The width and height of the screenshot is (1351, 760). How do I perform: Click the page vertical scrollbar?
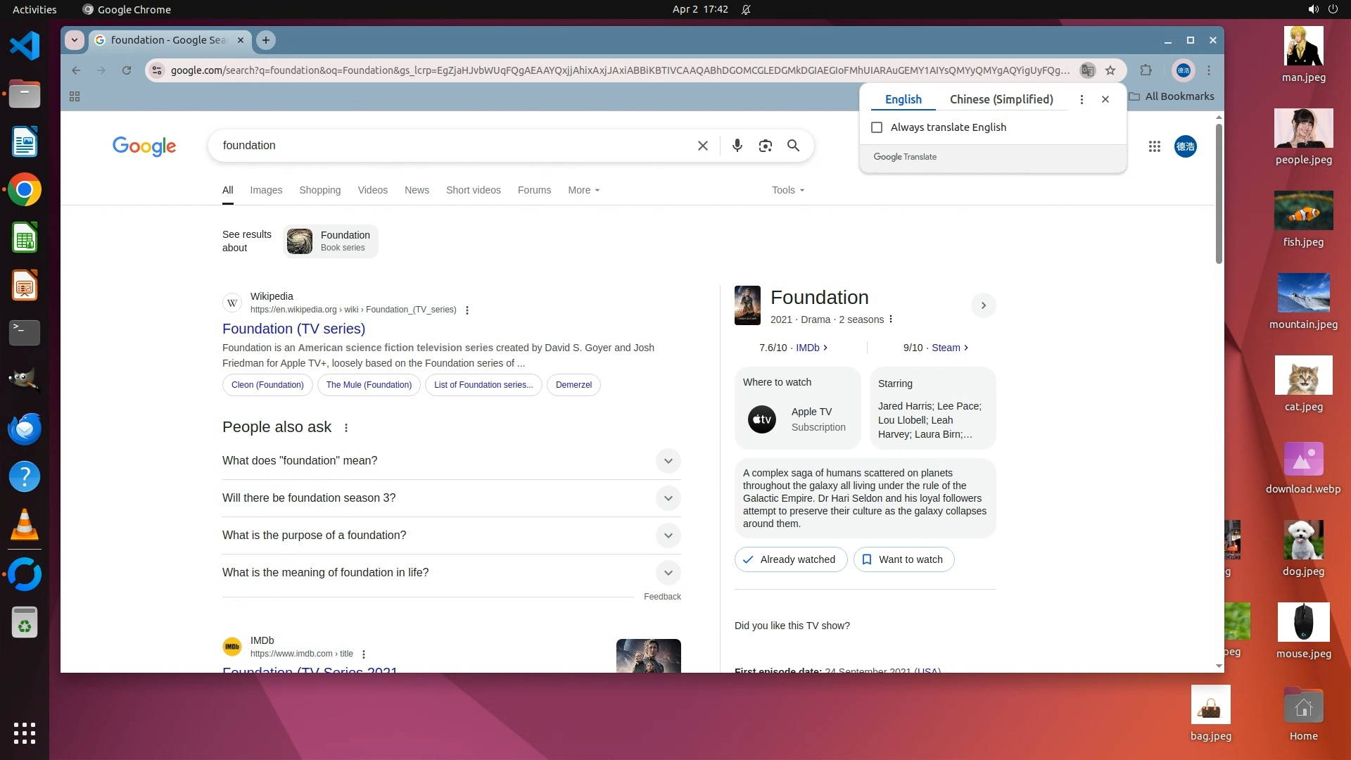tap(1219, 194)
